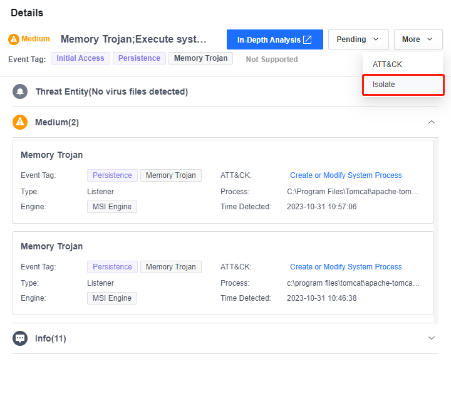
Task: Click the Info(11) chat bubble icon
Action: 20,338
